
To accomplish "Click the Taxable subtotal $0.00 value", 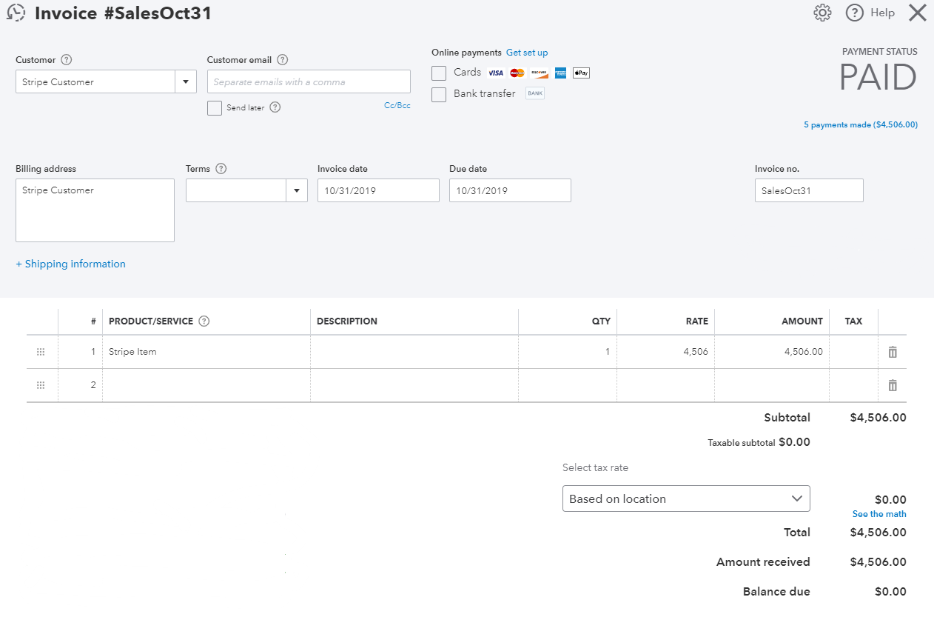I will (794, 442).
